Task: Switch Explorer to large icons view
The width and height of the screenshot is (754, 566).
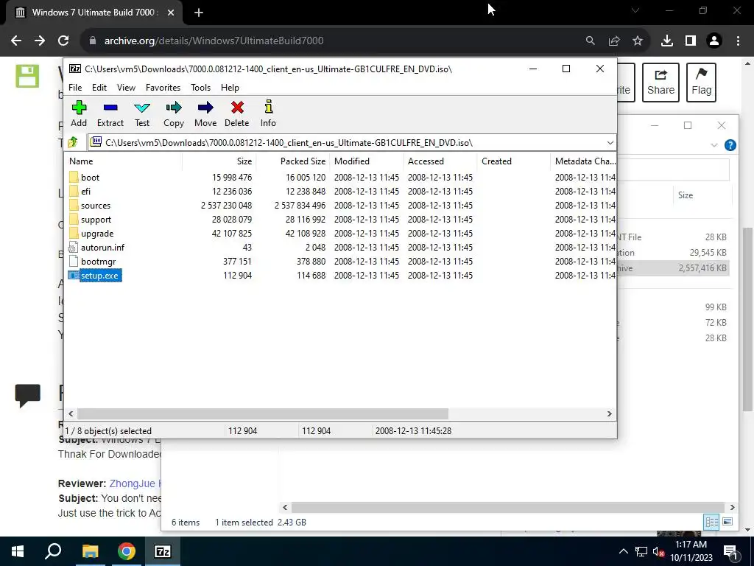Action: (727, 522)
